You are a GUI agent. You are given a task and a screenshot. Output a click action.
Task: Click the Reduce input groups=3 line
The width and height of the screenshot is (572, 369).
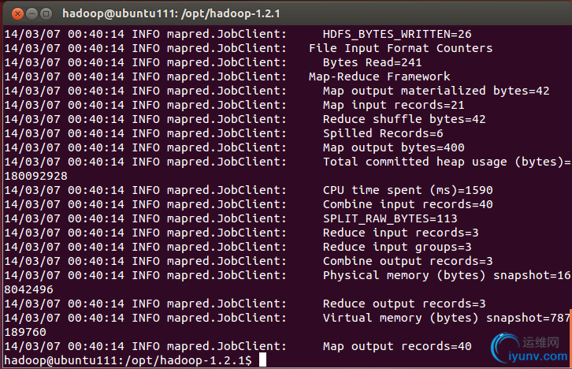pos(397,247)
